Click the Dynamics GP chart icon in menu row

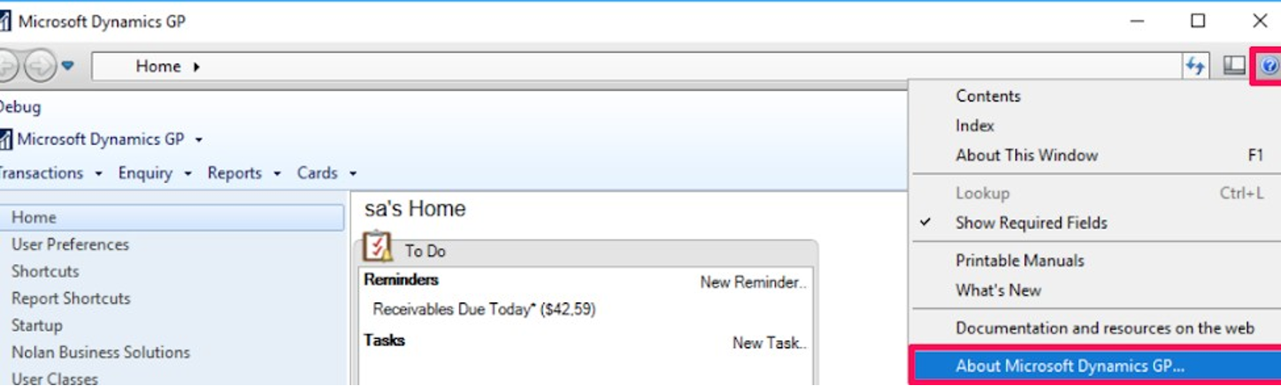(x=5, y=140)
